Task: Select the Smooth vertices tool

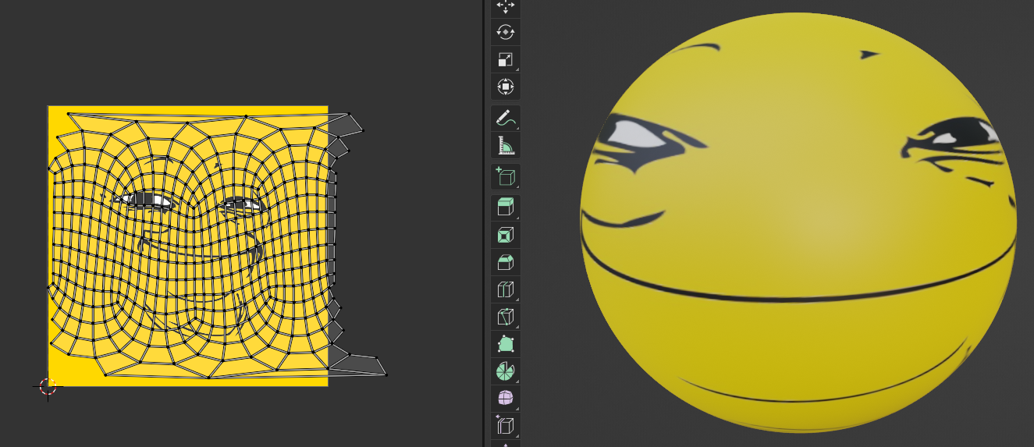Action: [x=505, y=398]
